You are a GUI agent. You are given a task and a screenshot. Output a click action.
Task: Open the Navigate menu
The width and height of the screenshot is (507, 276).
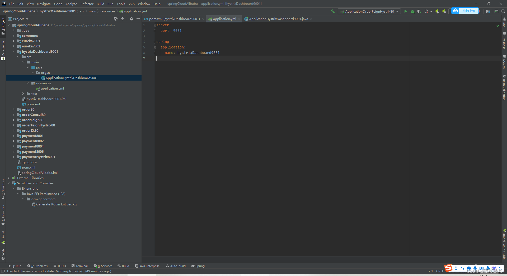point(44,4)
